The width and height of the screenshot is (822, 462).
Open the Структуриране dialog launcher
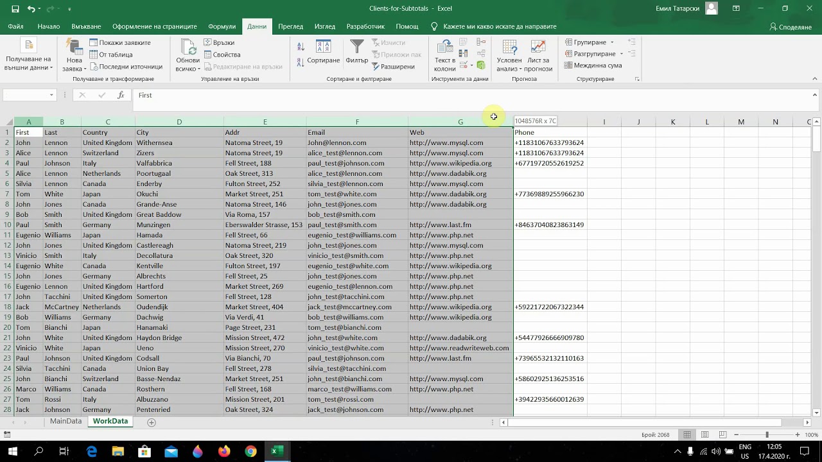[x=637, y=79]
